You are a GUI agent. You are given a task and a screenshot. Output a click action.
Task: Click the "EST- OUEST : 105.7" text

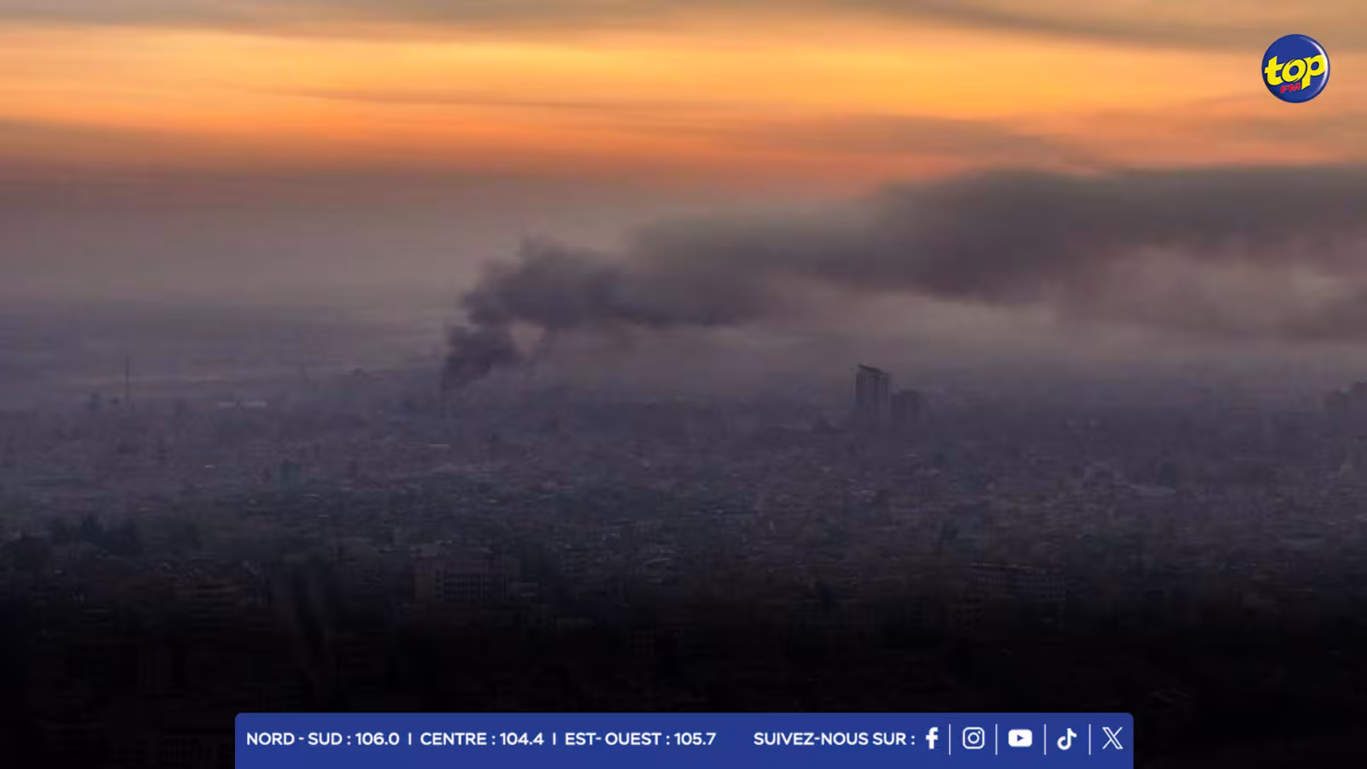640,739
